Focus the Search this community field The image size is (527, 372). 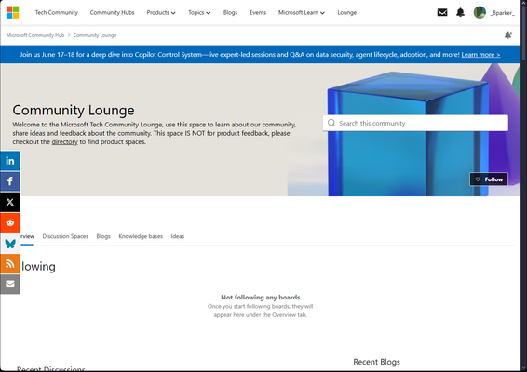pyautogui.click(x=415, y=123)
